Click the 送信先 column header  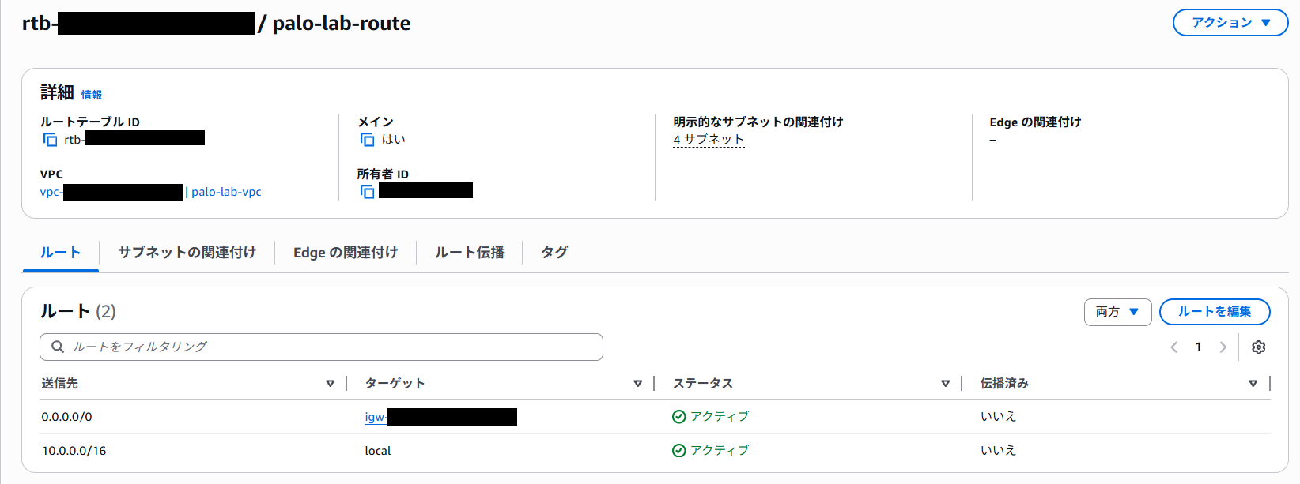60,384
